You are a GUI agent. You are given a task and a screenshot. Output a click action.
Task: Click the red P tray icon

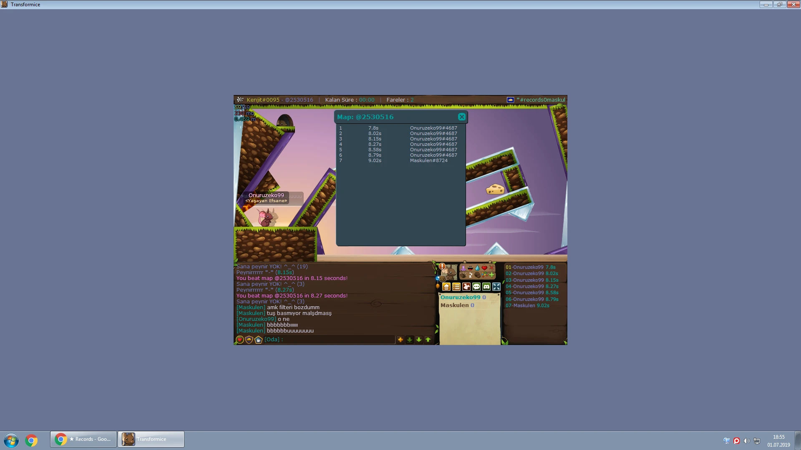coord(737,441)
